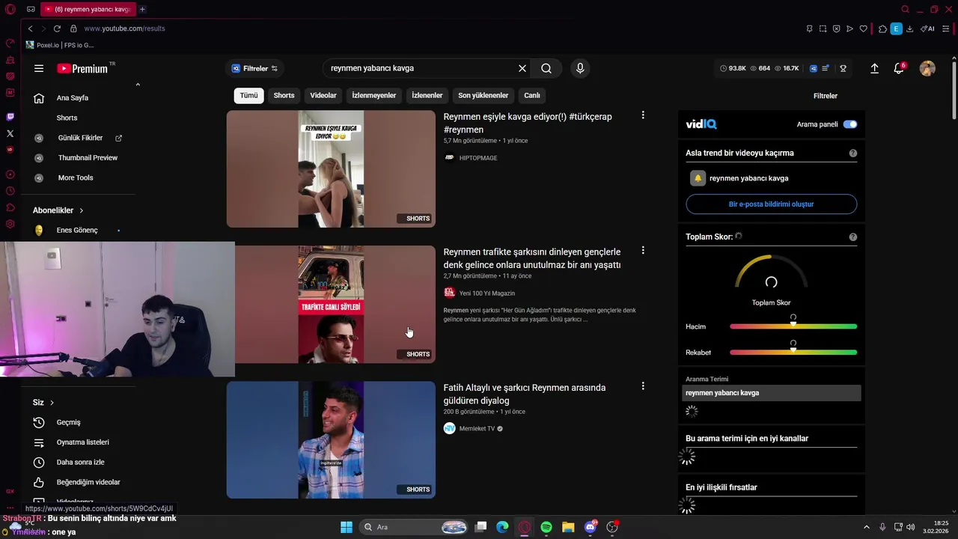The height and width of the screenshot is (539, 958).
Task: Open options for 'Reynmen eşiyle kavga ediyor' video
Action: (642, 115)
